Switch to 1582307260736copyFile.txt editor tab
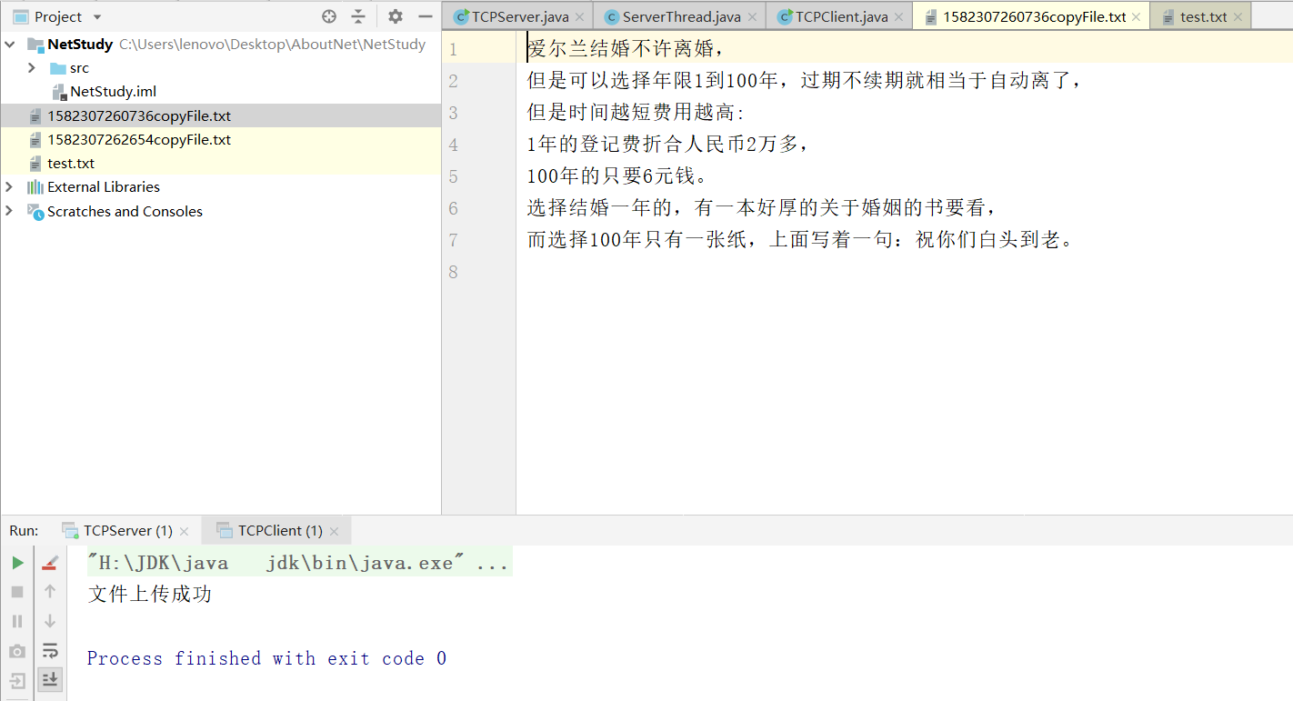Screen dimensions: 1293x701 click(x=1033, y=16)
